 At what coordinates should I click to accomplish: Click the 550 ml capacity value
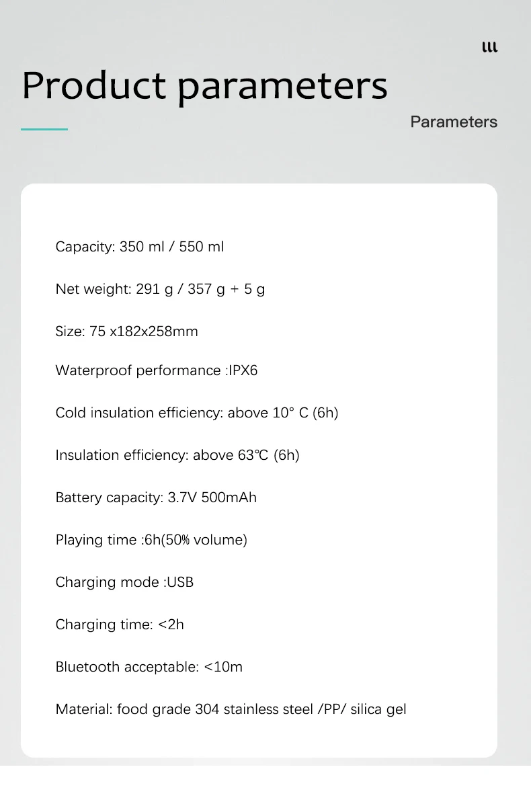(x=201, y=247)
